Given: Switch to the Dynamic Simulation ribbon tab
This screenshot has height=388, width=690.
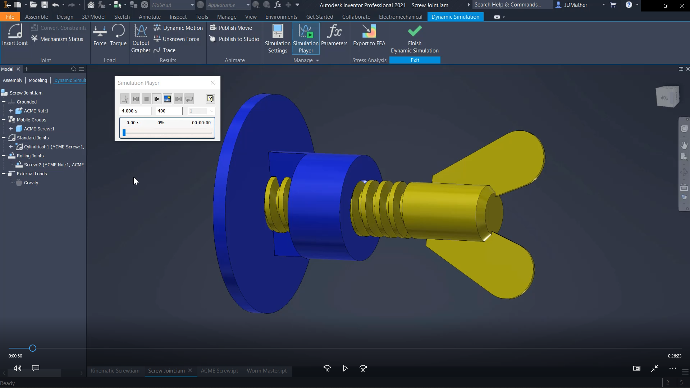Looking at the screenshot, I should pos(455,17).
